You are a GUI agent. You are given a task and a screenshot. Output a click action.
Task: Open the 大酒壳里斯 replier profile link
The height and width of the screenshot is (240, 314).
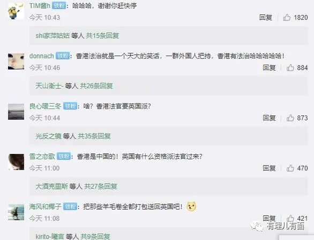coord(51,187)
